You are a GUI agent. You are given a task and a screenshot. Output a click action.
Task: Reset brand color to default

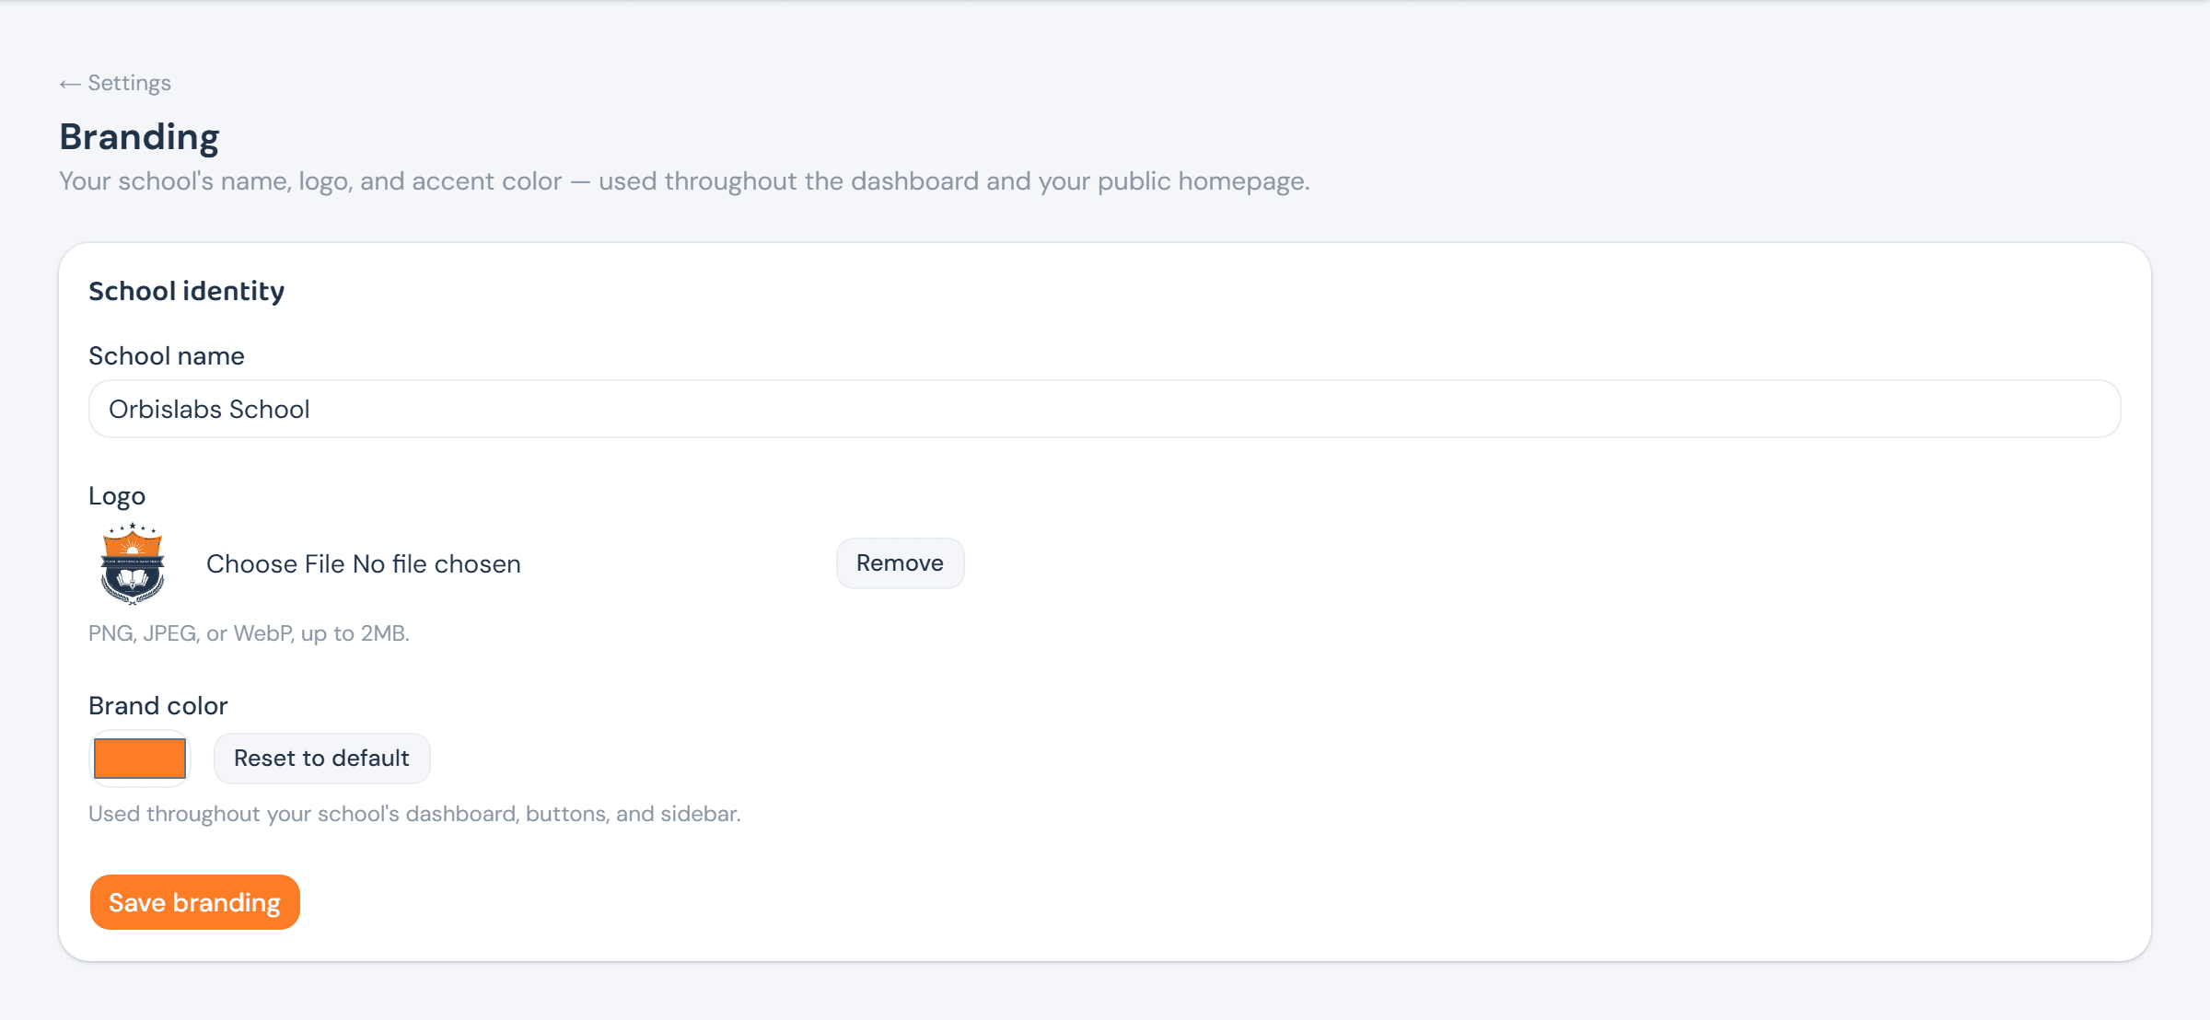[321, 758]
